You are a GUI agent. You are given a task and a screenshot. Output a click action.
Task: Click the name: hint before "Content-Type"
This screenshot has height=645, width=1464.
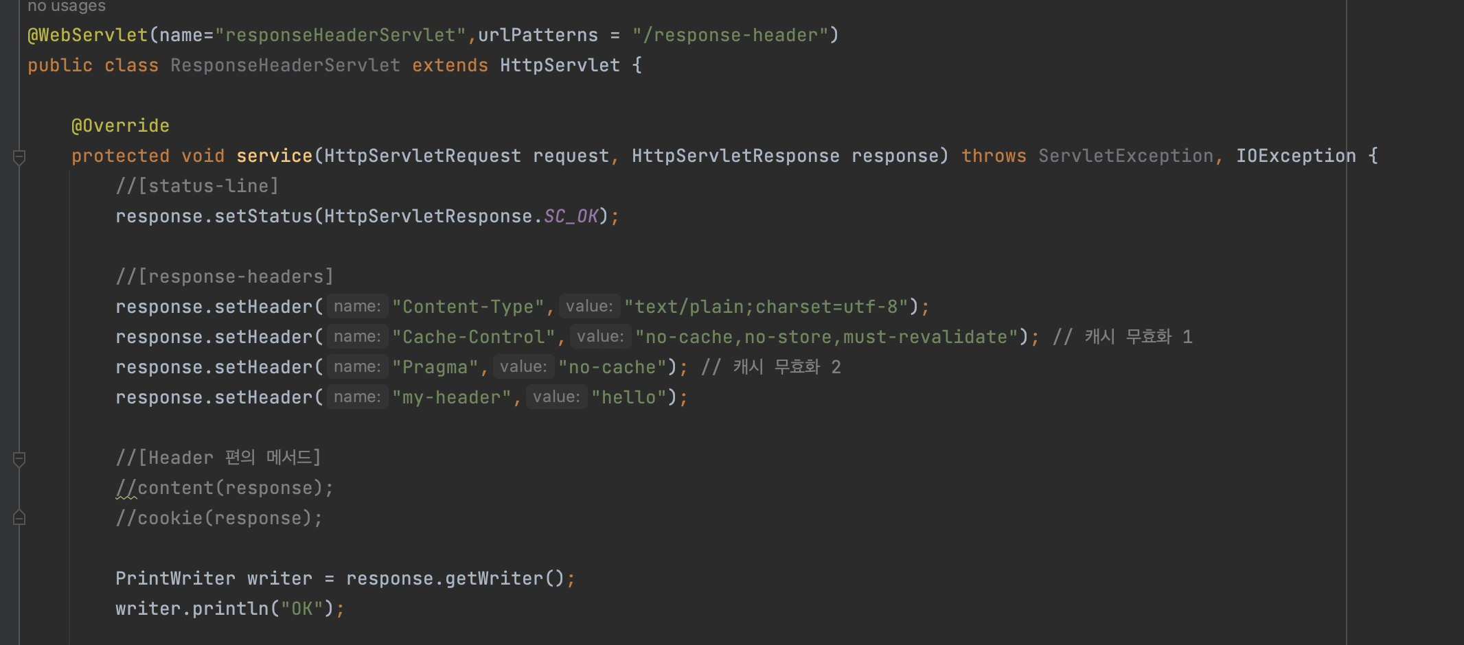click(x=357, y=306)
